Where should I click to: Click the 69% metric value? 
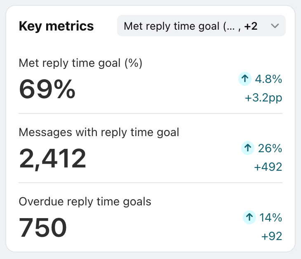[47, 89]
